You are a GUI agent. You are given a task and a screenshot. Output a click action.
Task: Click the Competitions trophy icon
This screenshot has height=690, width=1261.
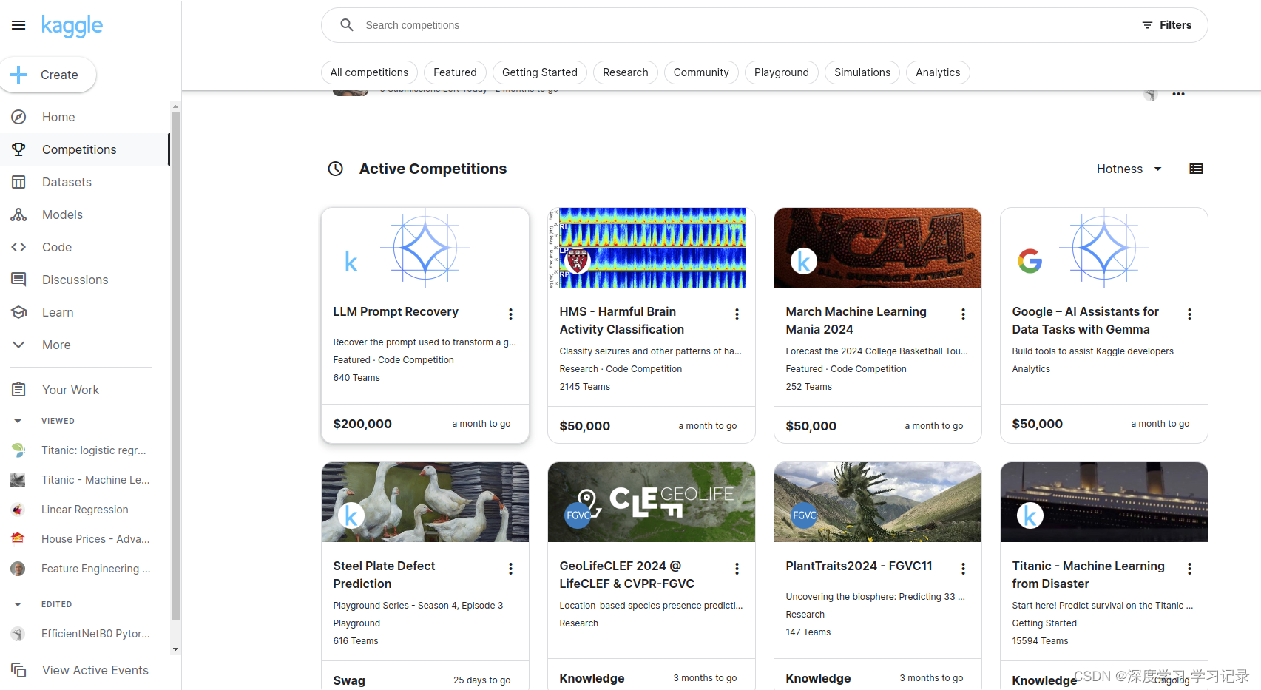click(x=18, y=149)
